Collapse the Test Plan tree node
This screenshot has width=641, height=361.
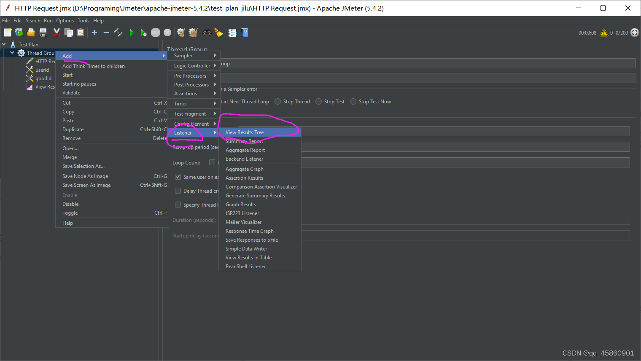click(x=4, y=44)
